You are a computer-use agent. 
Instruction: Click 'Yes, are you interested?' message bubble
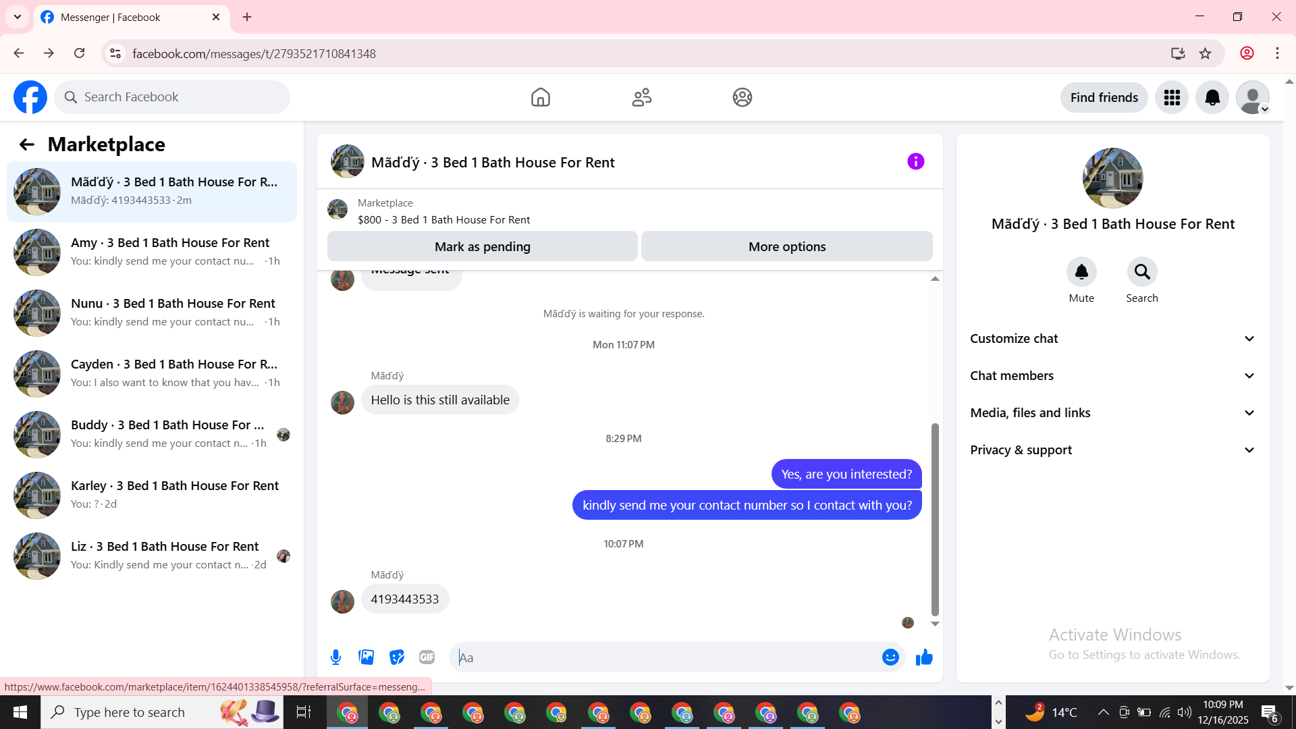[x=846, y=475]
